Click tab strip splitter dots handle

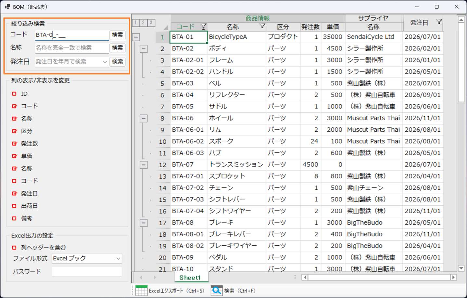point(295,277)
